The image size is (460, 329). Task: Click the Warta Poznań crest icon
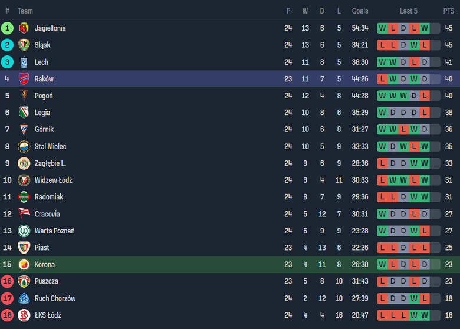(24, 231)
